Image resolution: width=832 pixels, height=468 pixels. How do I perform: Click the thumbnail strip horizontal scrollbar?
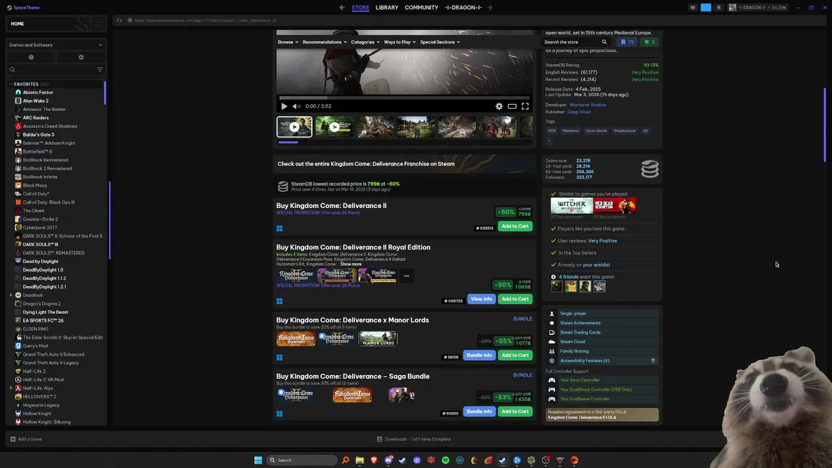pyautogui.click(x=288, y=142)
